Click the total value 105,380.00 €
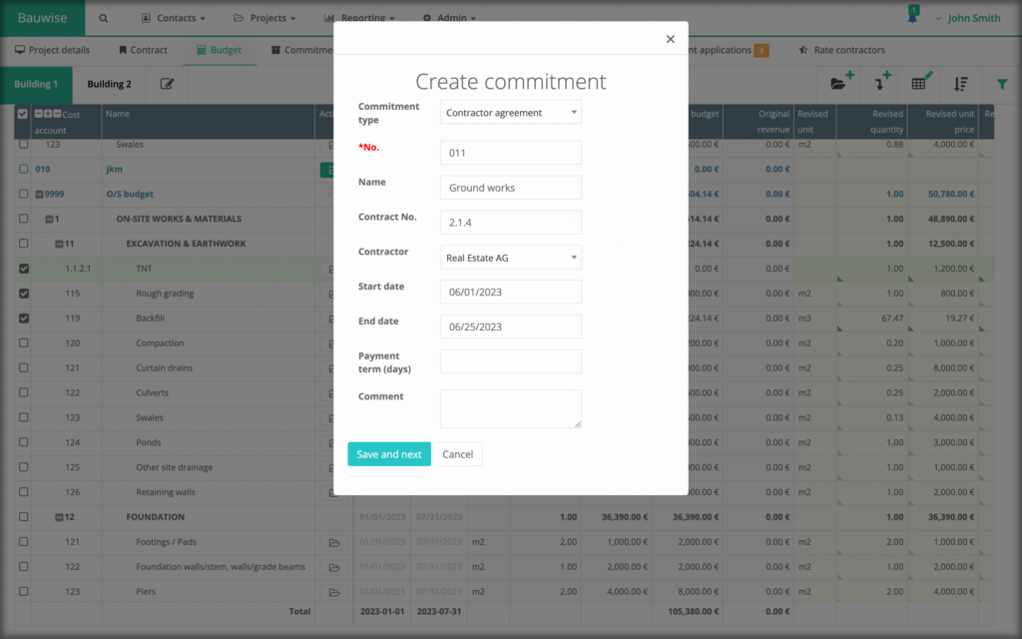Viewport: 1022px width, 639px height. click(694, 612)
